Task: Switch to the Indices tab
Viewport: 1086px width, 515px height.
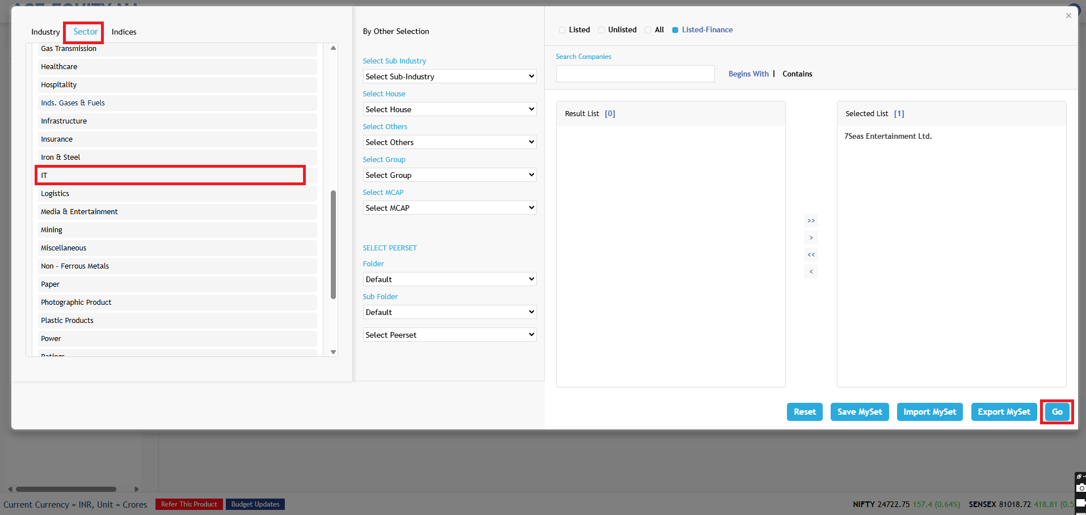Action: [x=124, y=32]
